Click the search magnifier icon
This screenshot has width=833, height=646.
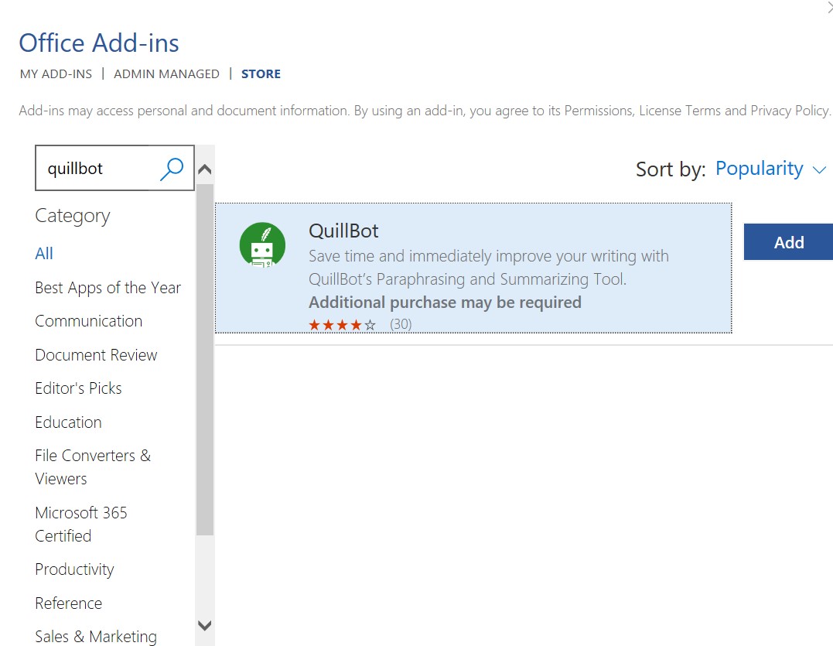coord(172,169)
